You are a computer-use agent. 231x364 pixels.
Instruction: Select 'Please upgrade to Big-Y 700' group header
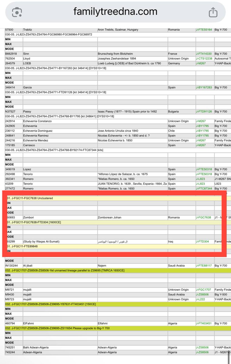point(58,328)
